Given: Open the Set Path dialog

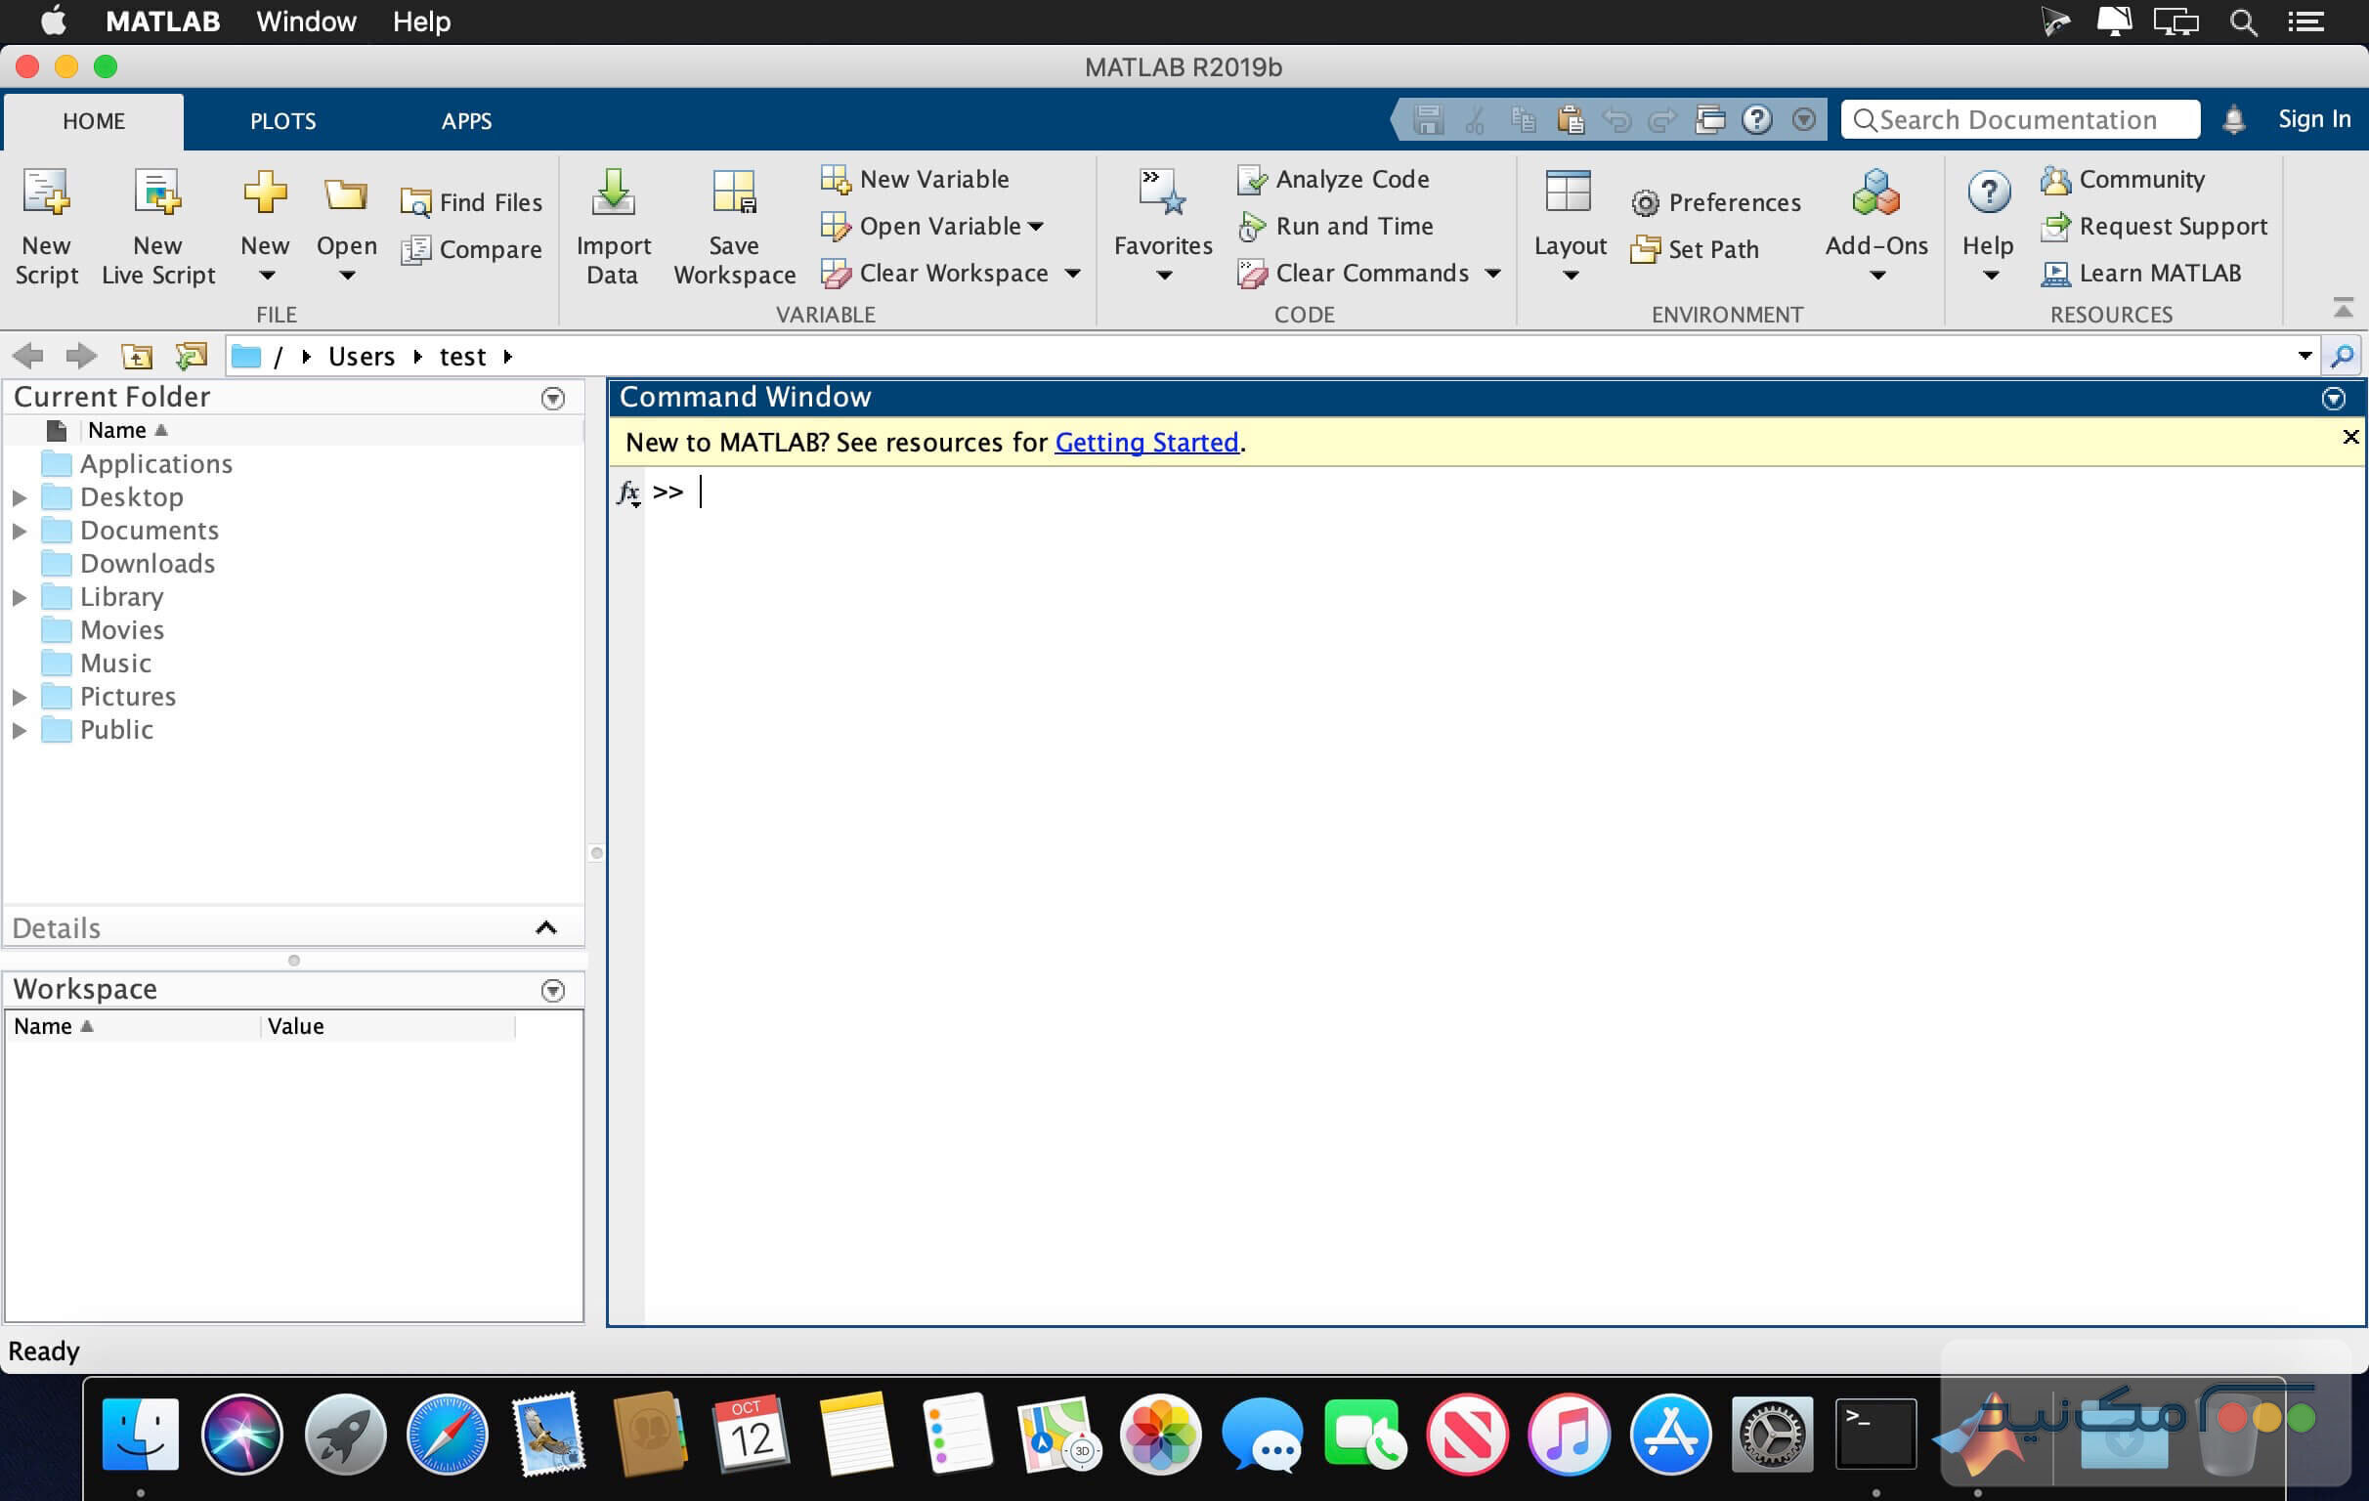Looking at the screenshot, I should (1697, 249).
